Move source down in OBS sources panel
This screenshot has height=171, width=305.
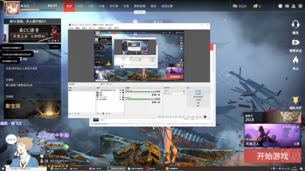[x=109, y=113]
